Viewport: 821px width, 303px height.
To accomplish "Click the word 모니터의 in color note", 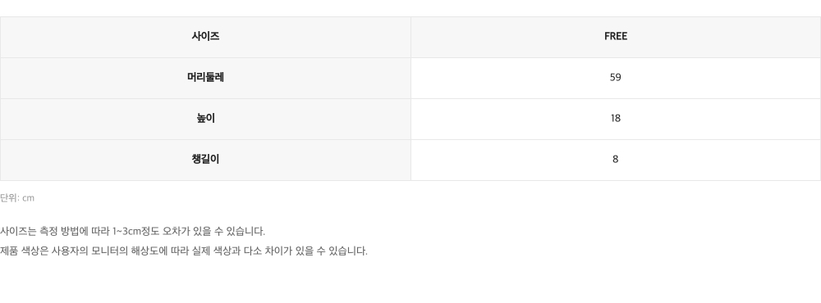I will click(x=109, y=251).
